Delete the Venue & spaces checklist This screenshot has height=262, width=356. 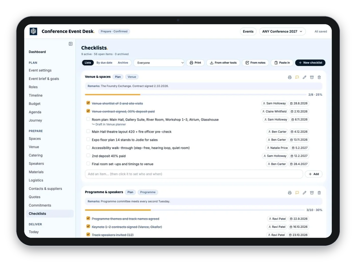[319, 77]
